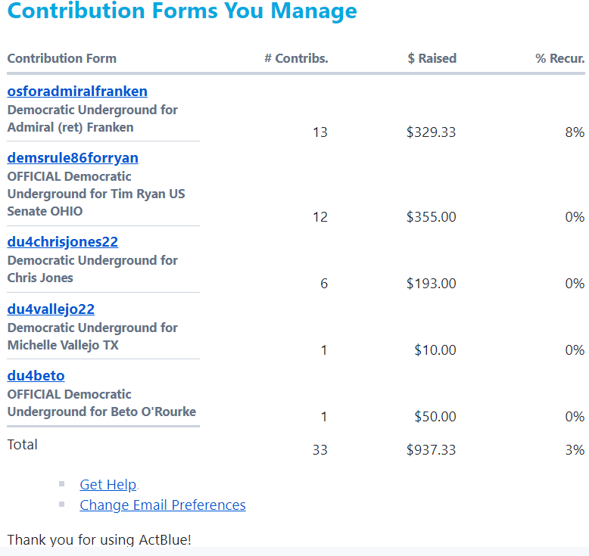The width and height of the screenshot is (589, 556).
Task: Click the # Contribs. column header
Action: tap(296, 58)
